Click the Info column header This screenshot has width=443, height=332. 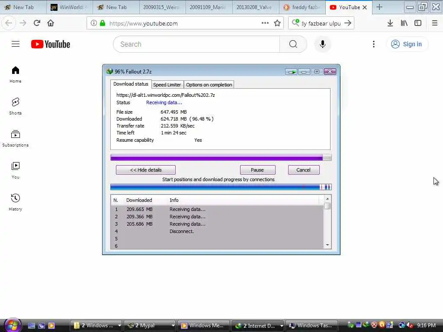(174, 200)
